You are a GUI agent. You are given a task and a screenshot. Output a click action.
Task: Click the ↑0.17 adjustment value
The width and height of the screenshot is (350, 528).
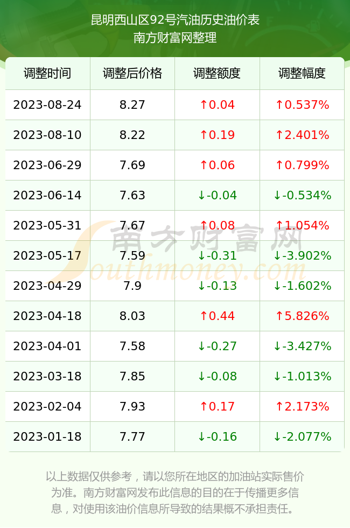pos(217,406)
